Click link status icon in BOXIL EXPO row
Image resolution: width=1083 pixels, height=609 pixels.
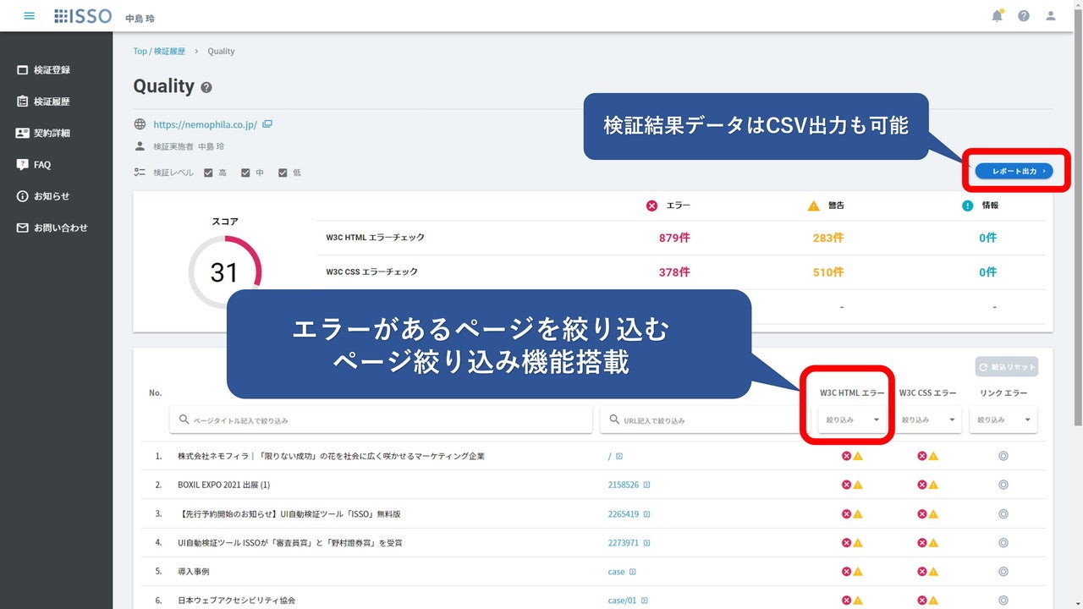coord(1003,486)
